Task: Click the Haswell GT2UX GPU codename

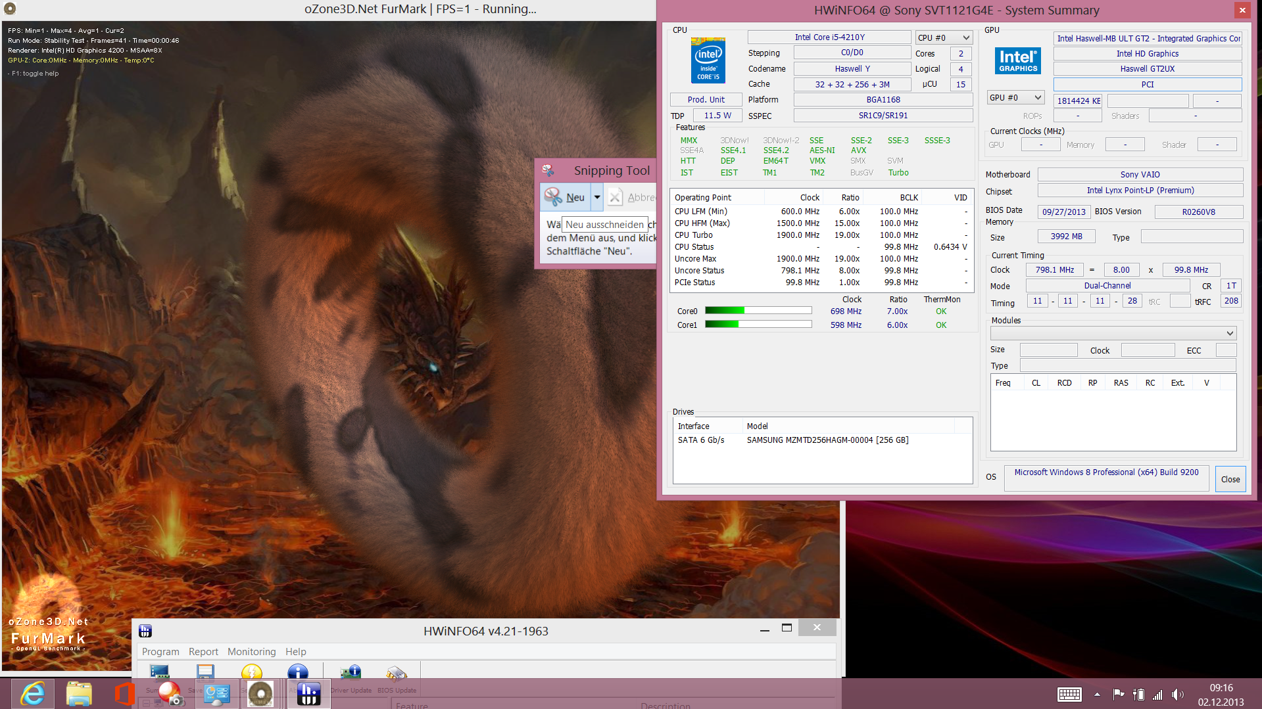Action: pyautogui.click(x=1148, y=68)
